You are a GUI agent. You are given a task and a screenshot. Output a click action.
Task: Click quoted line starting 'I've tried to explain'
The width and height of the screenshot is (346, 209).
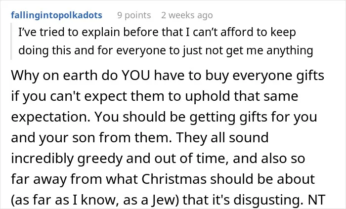[x=157, y=32]
